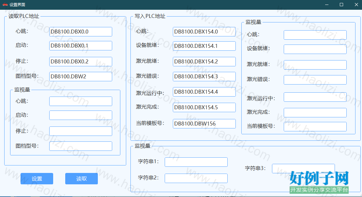Edit write 心跳 address DB8100.DBX154.0
This screenshot has width=362, height=197.
(x=204, y=32)
